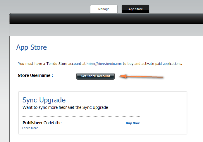Click the Publisher label
This screenshot has height=142, width=203.
pyautogui.click(x=32, y=123)
